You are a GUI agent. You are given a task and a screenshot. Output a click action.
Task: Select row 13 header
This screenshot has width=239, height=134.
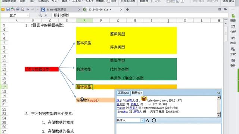click(4, 70)
